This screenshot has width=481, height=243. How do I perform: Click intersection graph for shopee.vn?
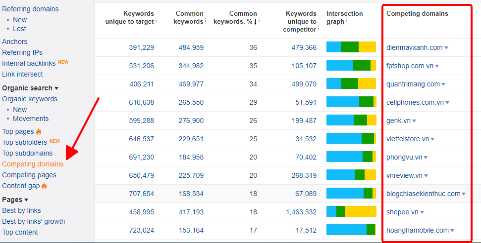351,211
